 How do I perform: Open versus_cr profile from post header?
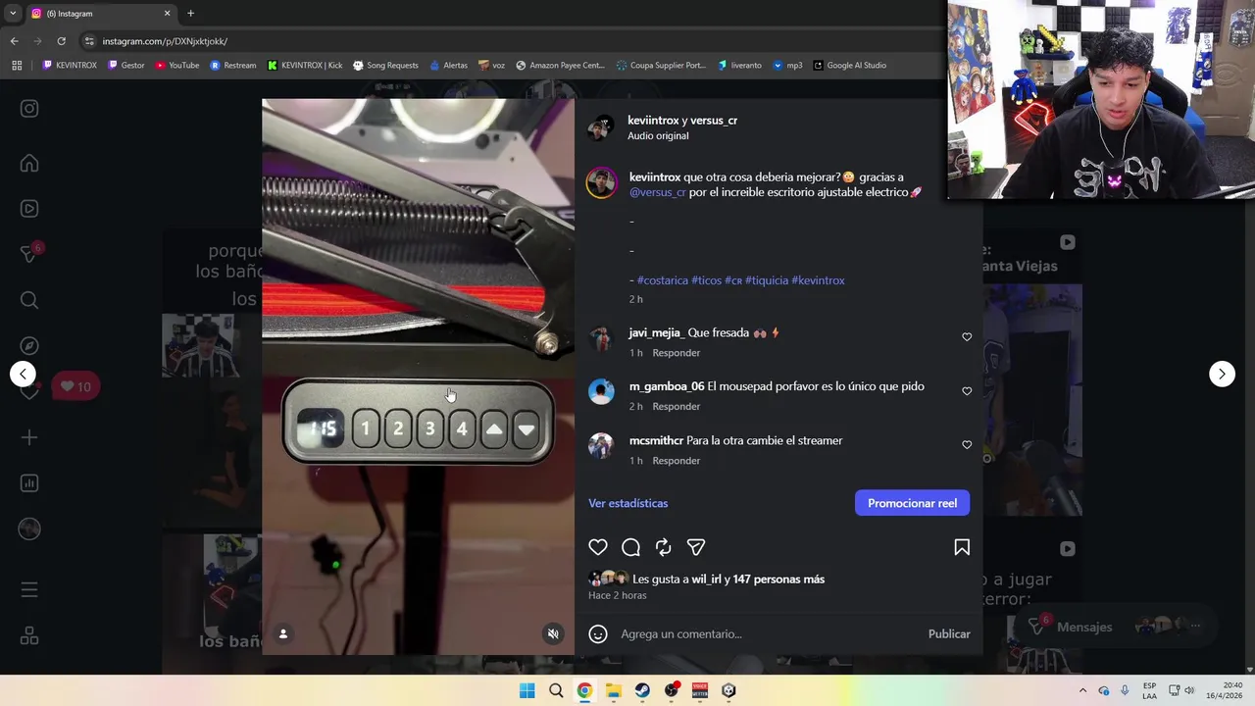(x=714, y=121)
